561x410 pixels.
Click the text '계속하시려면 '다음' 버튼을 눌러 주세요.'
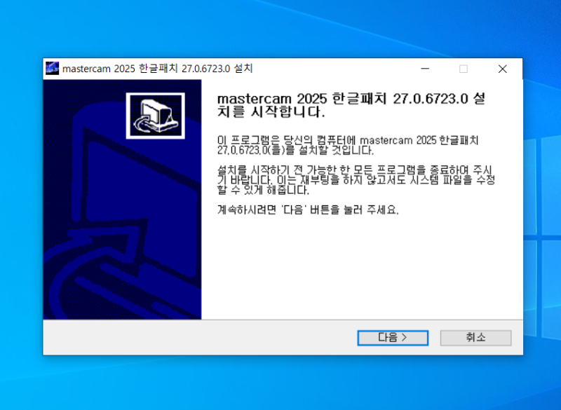308,210
